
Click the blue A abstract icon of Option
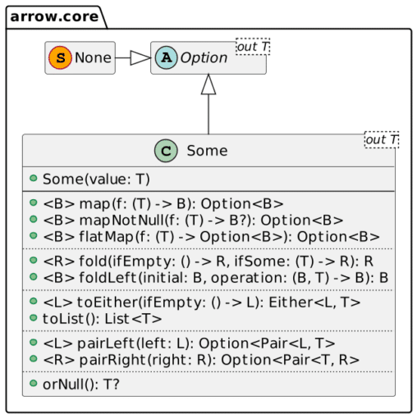pyautogui.click(x=167, y=57)
